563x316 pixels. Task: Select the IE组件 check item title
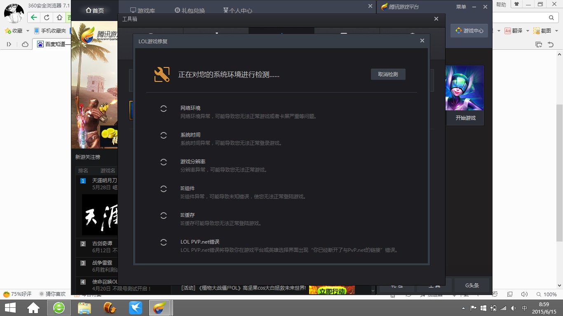point(188,188)
